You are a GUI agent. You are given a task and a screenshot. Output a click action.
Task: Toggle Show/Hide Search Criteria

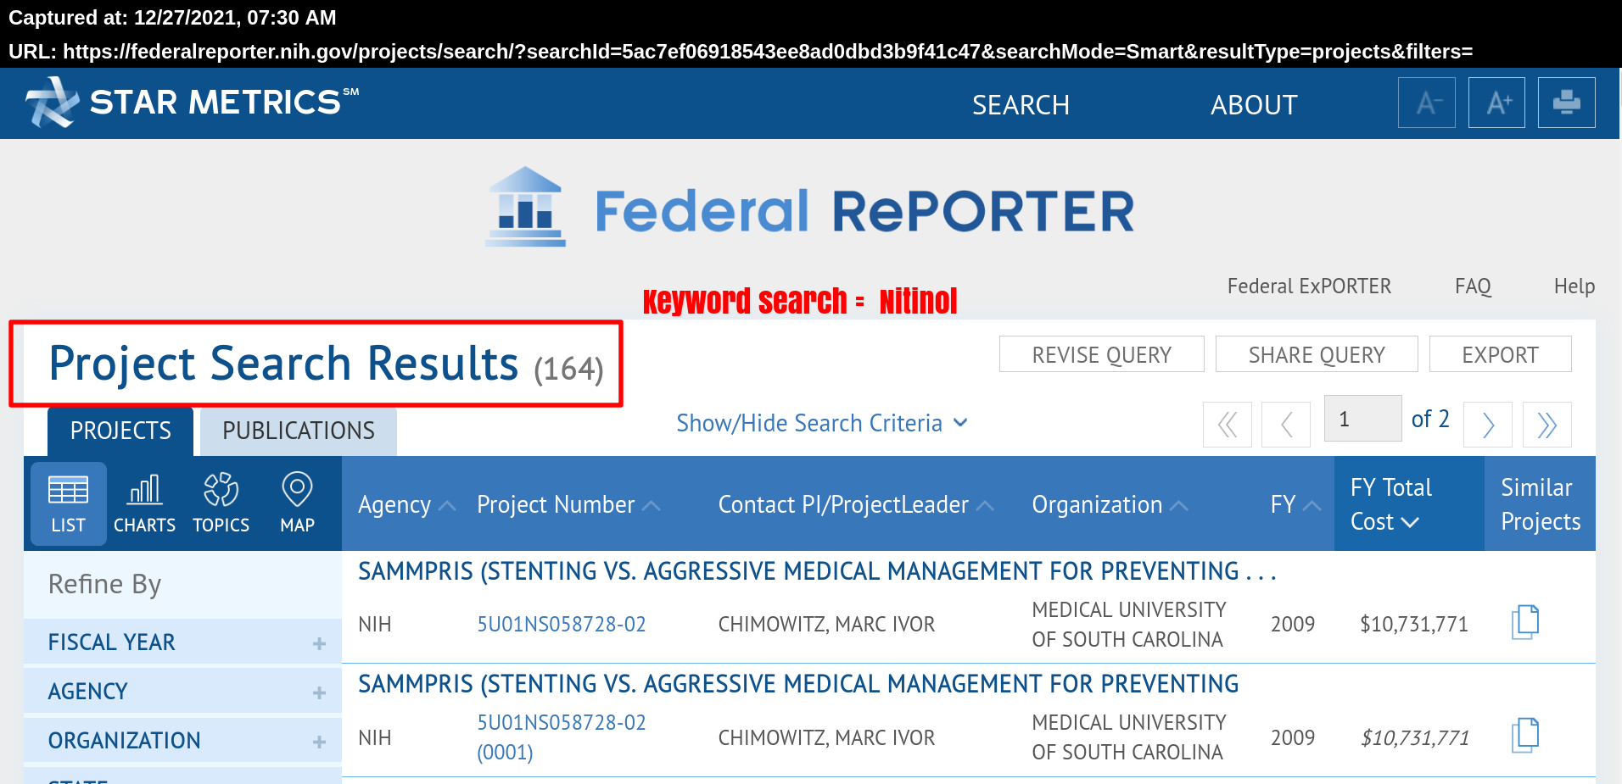(x=822, y=423)
